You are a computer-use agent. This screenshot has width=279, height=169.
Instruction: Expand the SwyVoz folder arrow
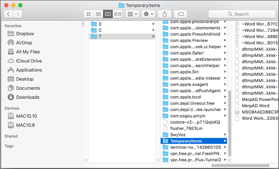tap(225, 135)
